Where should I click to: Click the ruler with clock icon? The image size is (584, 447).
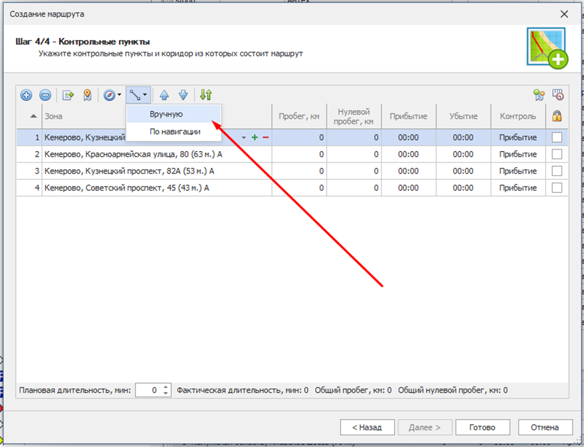558,95
